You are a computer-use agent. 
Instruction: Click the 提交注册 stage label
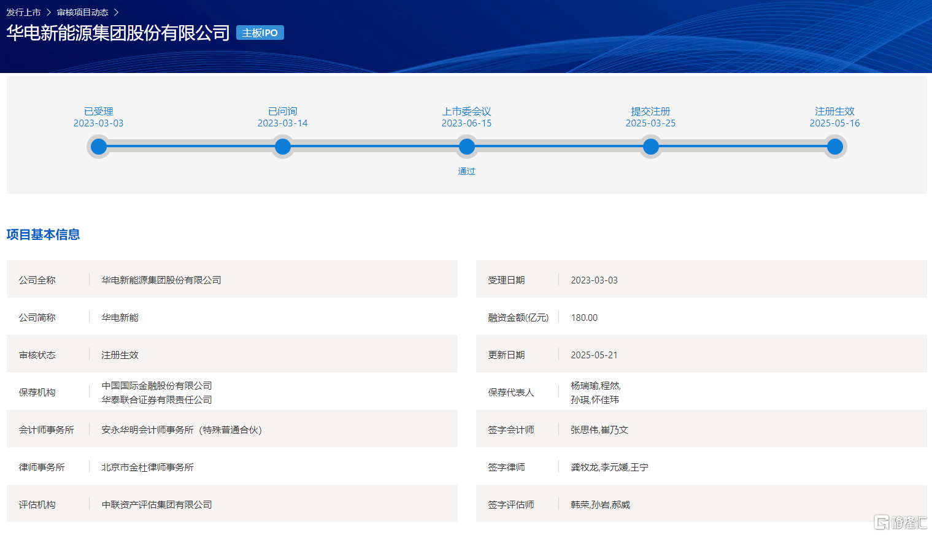[651, 111]
